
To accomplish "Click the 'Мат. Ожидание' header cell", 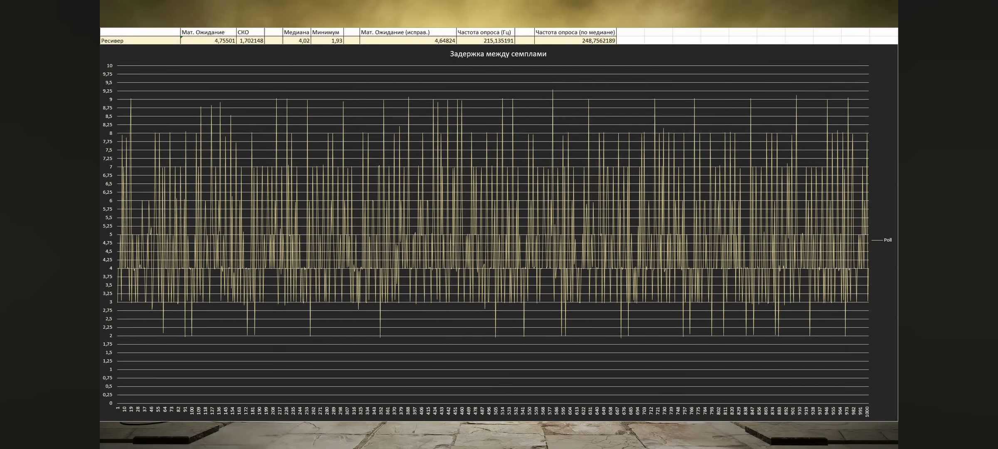I will pyautogui.click(x=208, y=32).
